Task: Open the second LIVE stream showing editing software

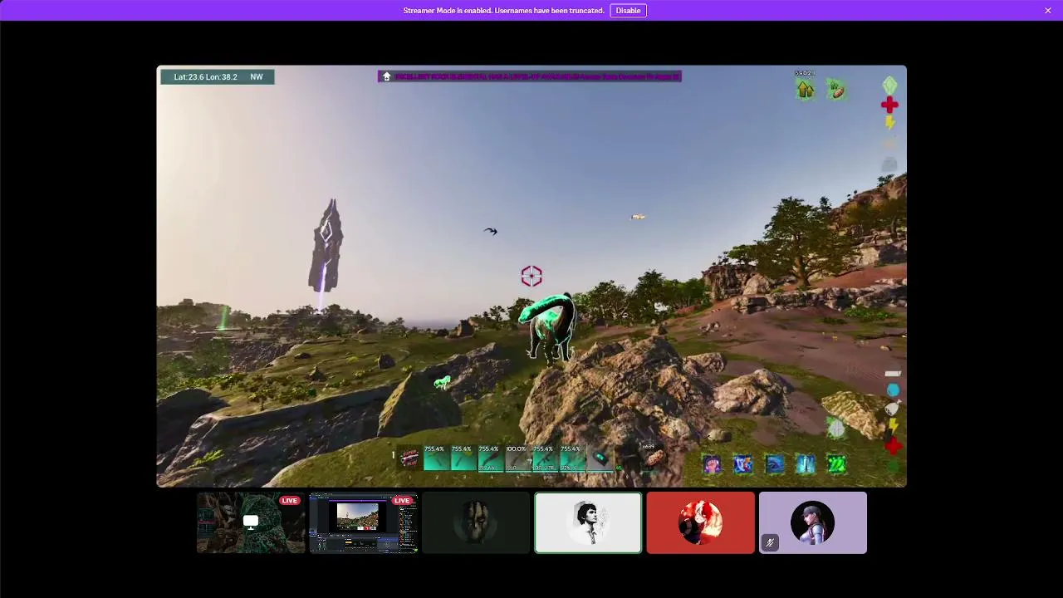Action: 364,522
